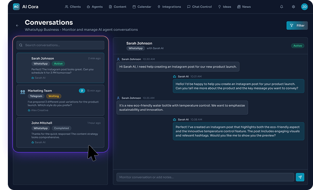Open the Sarah Johnson conversation card
The width and height of the screenshot is (313, 190).
point(60,68)
